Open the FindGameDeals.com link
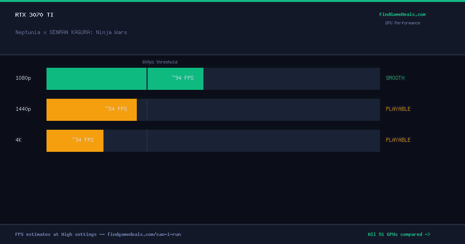The width and height of the screenshot is (465, 244). pyautogui.click(x=402, y=14)
